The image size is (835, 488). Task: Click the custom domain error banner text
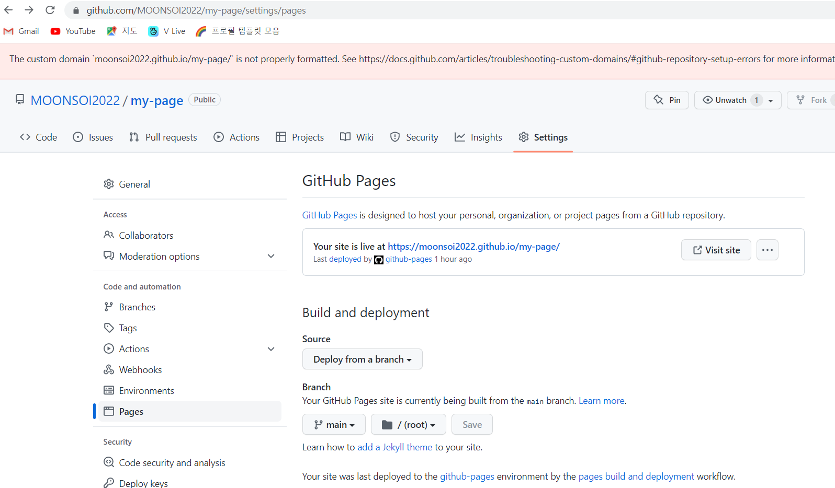422,59
